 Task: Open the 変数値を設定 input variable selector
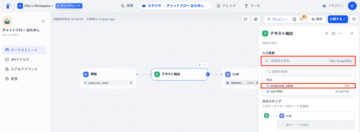(x=309, y=61)
